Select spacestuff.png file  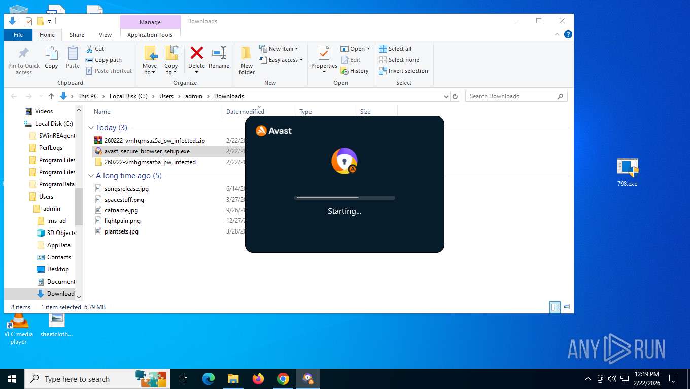[124, 199]
